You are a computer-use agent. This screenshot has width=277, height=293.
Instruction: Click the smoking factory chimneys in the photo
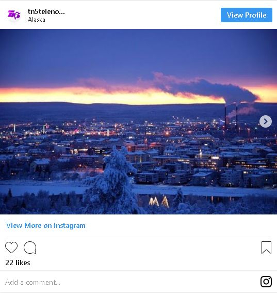coord(231,118)
